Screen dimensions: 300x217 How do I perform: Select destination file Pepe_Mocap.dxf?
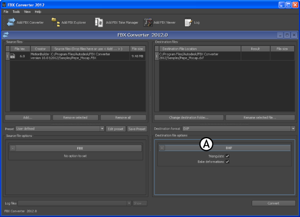coord(200,56)
